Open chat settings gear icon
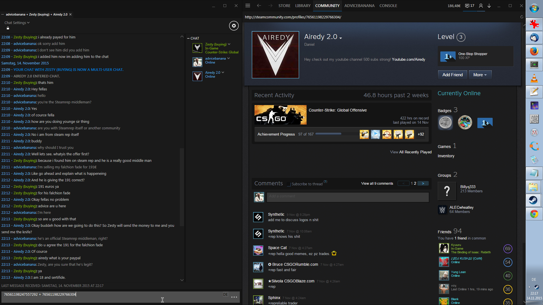 pyautogui.click(x=234, y=26)
